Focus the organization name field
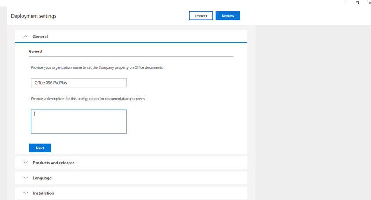Viewport: 371px width, 200px height. point(79,83)
